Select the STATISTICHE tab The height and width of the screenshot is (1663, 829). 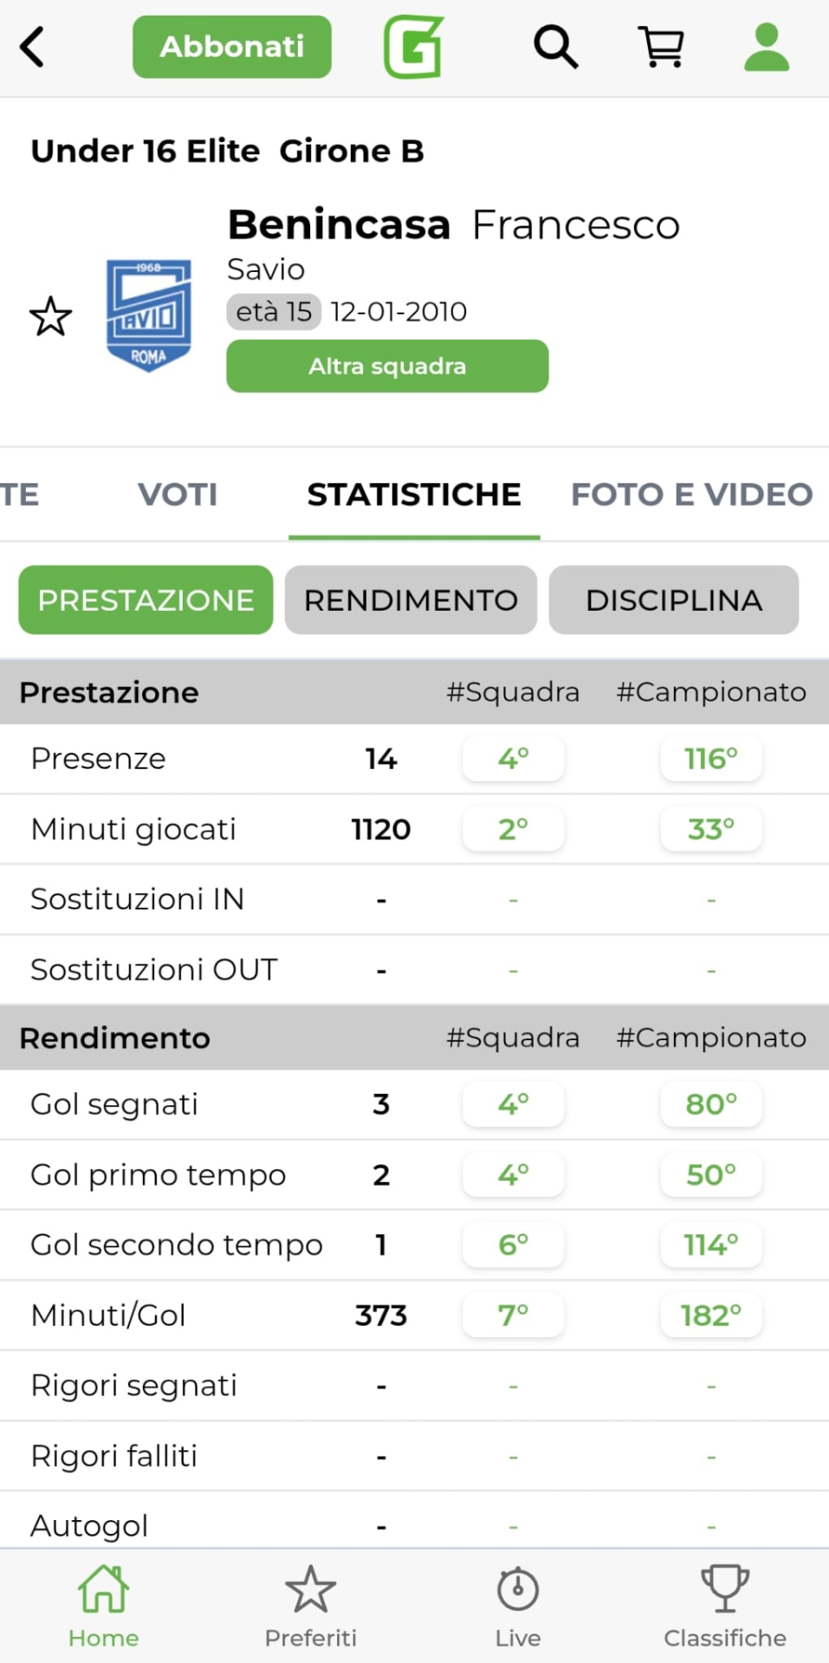(414, 495)
